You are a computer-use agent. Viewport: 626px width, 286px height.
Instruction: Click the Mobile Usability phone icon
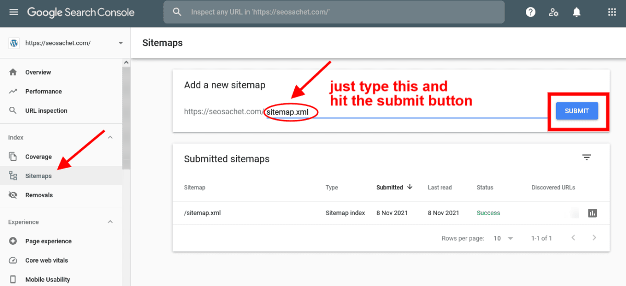(x=13, y=279)
